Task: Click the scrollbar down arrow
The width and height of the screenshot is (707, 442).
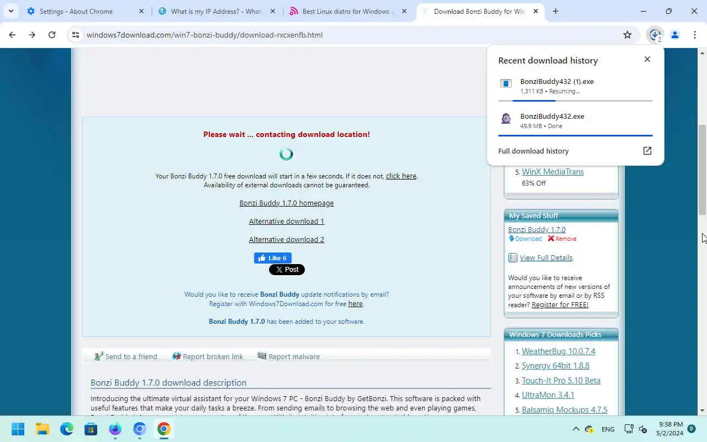Action: (703, 411)
